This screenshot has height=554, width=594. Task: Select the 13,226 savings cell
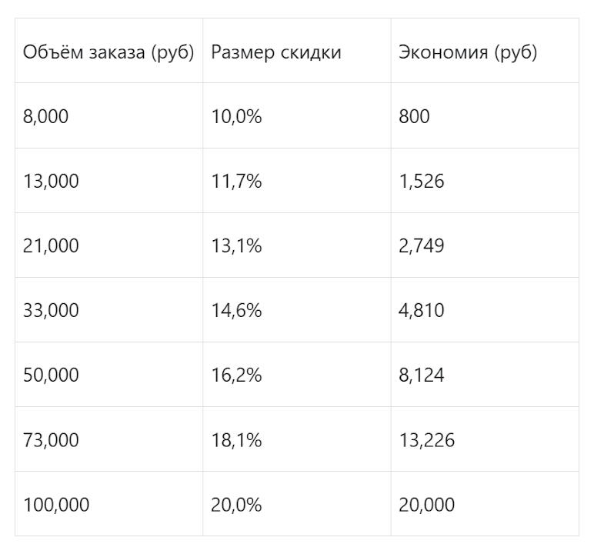(x=426, y=440)
